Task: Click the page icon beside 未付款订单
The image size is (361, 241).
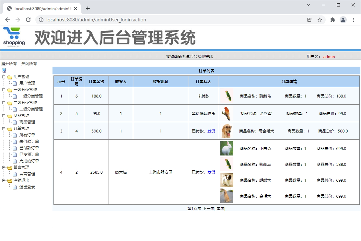Action: point(15,142)
